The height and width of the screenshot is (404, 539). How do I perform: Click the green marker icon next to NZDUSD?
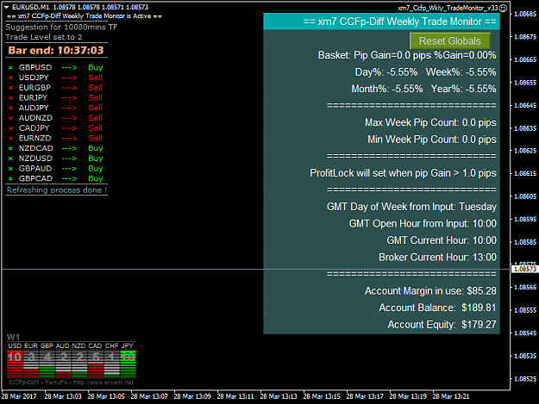pyautogui.click(x=10, y=158)
